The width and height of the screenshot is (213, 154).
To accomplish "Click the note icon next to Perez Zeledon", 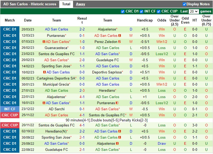I will tap(120, 42).
